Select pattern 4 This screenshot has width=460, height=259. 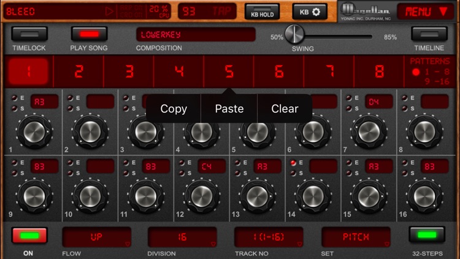pos(179,71)
